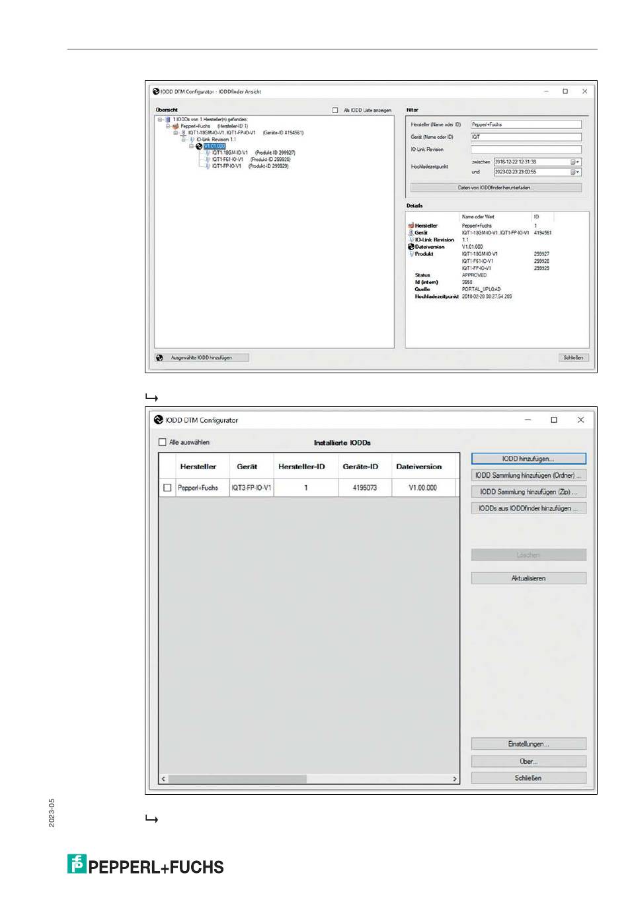Viewport: 628px width, 900px height.
Task: Click the upload timestamp '2018-02-28 08:27:54.289'
Action: pyautogui.click(x=487, y=296)
